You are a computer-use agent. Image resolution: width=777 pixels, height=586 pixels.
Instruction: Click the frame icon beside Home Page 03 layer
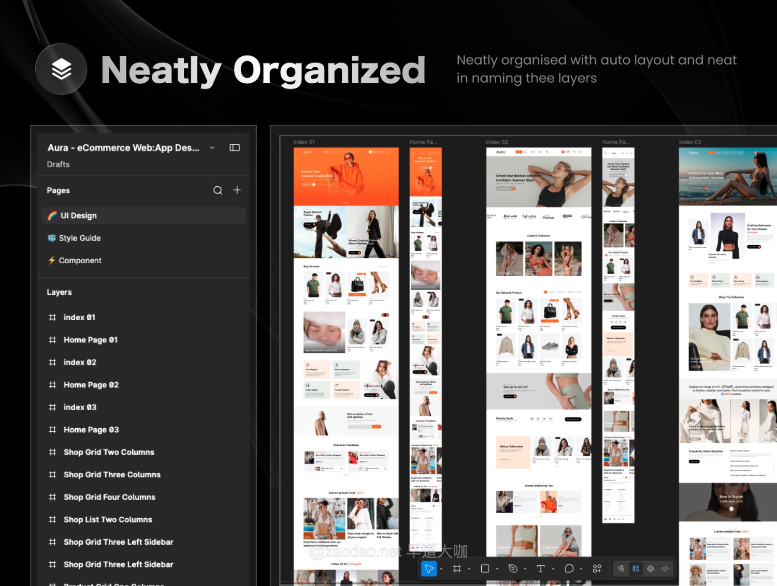[52, 430]
